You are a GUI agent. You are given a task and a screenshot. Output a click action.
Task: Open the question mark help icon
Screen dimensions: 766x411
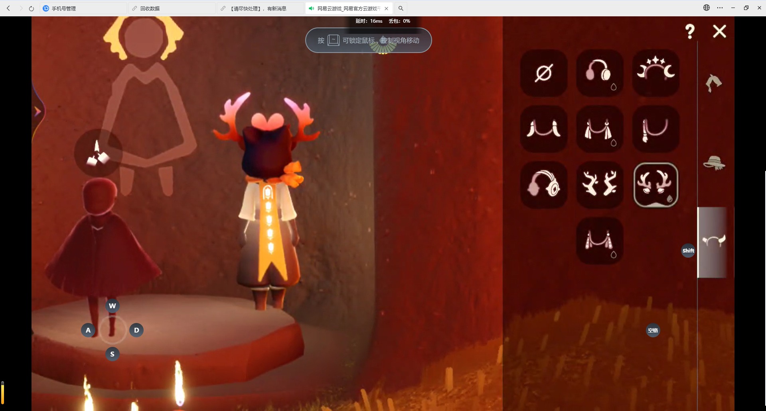point(690,31)
